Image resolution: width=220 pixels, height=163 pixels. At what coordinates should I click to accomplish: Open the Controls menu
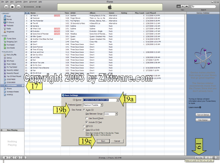(x=18, y=2)
